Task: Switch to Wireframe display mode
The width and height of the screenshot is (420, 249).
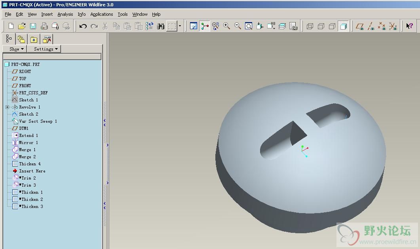Action: pyautogui.click(x=310, y=26)
